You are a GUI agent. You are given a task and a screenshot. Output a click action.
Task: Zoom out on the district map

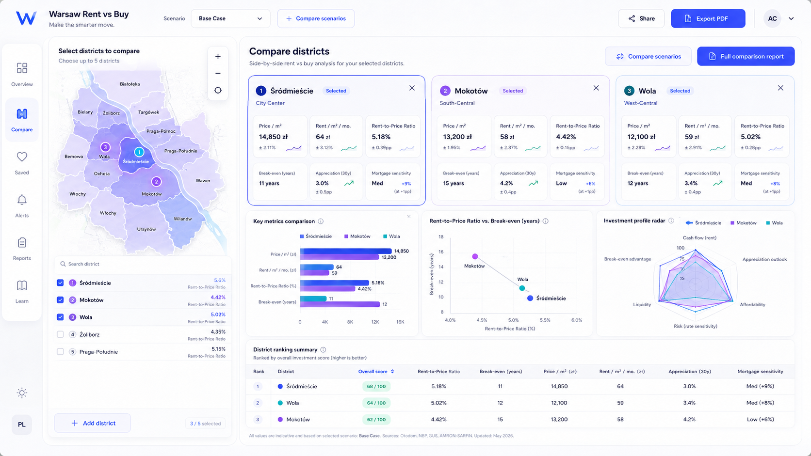point(218,74)
